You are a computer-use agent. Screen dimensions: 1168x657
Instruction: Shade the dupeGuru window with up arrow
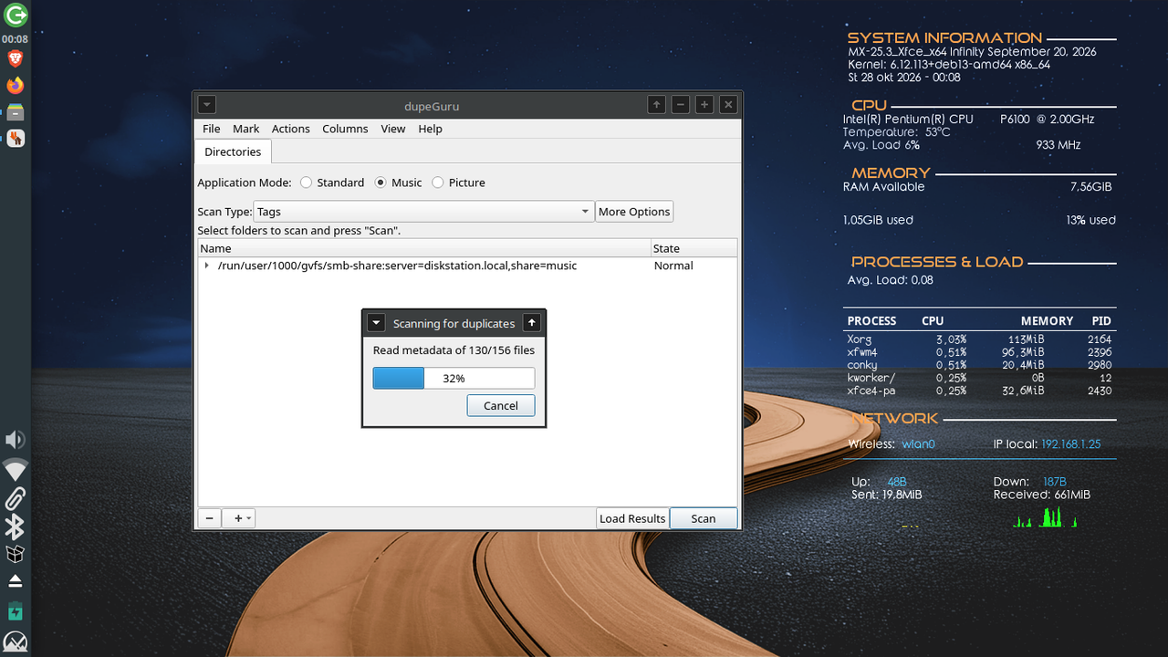pyautogui.click(x=657, y=105)
